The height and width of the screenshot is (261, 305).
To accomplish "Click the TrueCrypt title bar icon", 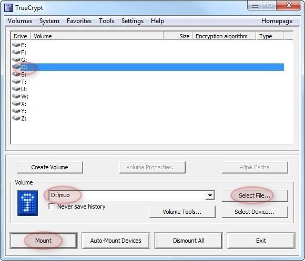I will point(8,8).
